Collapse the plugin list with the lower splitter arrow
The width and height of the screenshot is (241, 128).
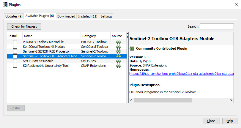(127, 37)
